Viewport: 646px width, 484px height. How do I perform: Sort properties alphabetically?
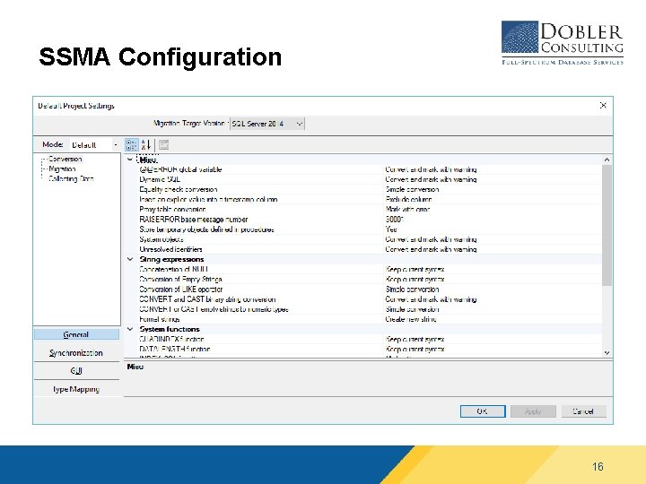(146, 145)
